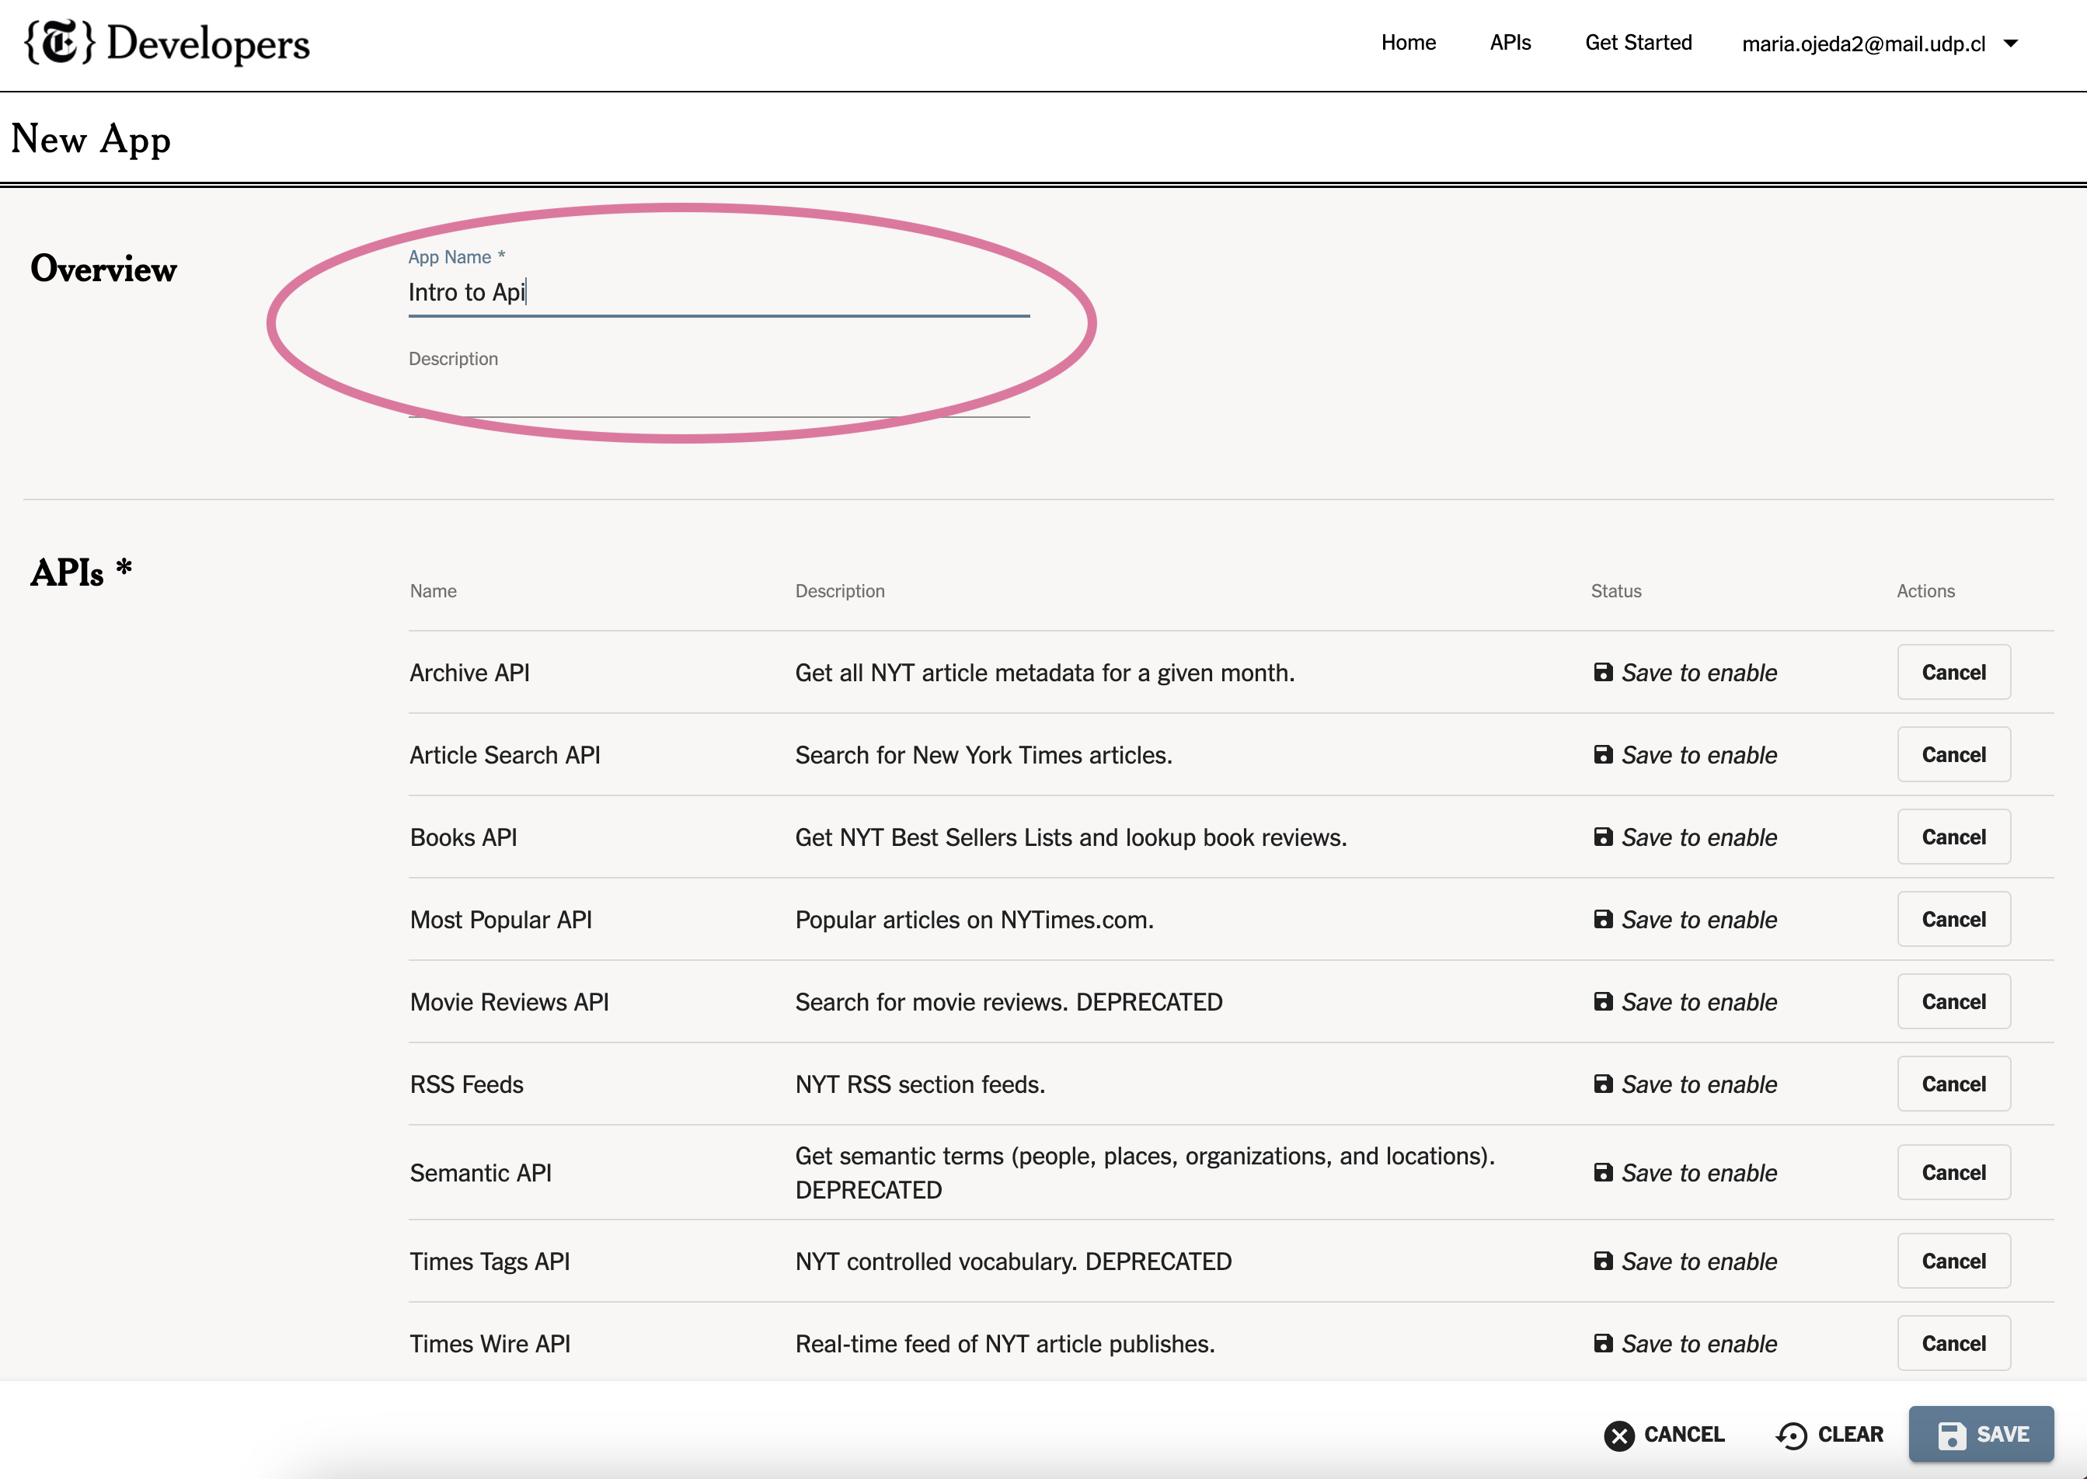Open the account menu by email address
The image size is (2087, 1479).
[1863, 43]
